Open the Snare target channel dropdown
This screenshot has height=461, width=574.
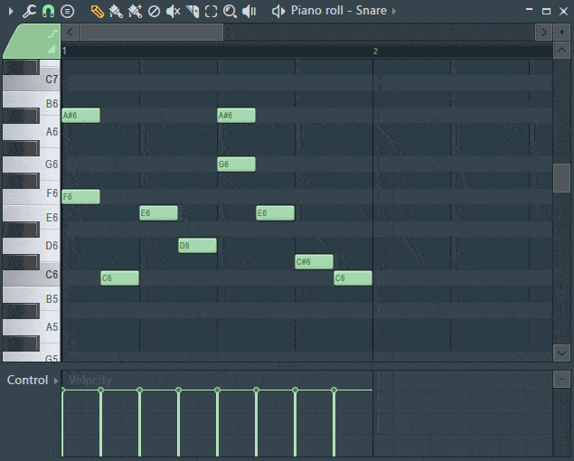394,11
